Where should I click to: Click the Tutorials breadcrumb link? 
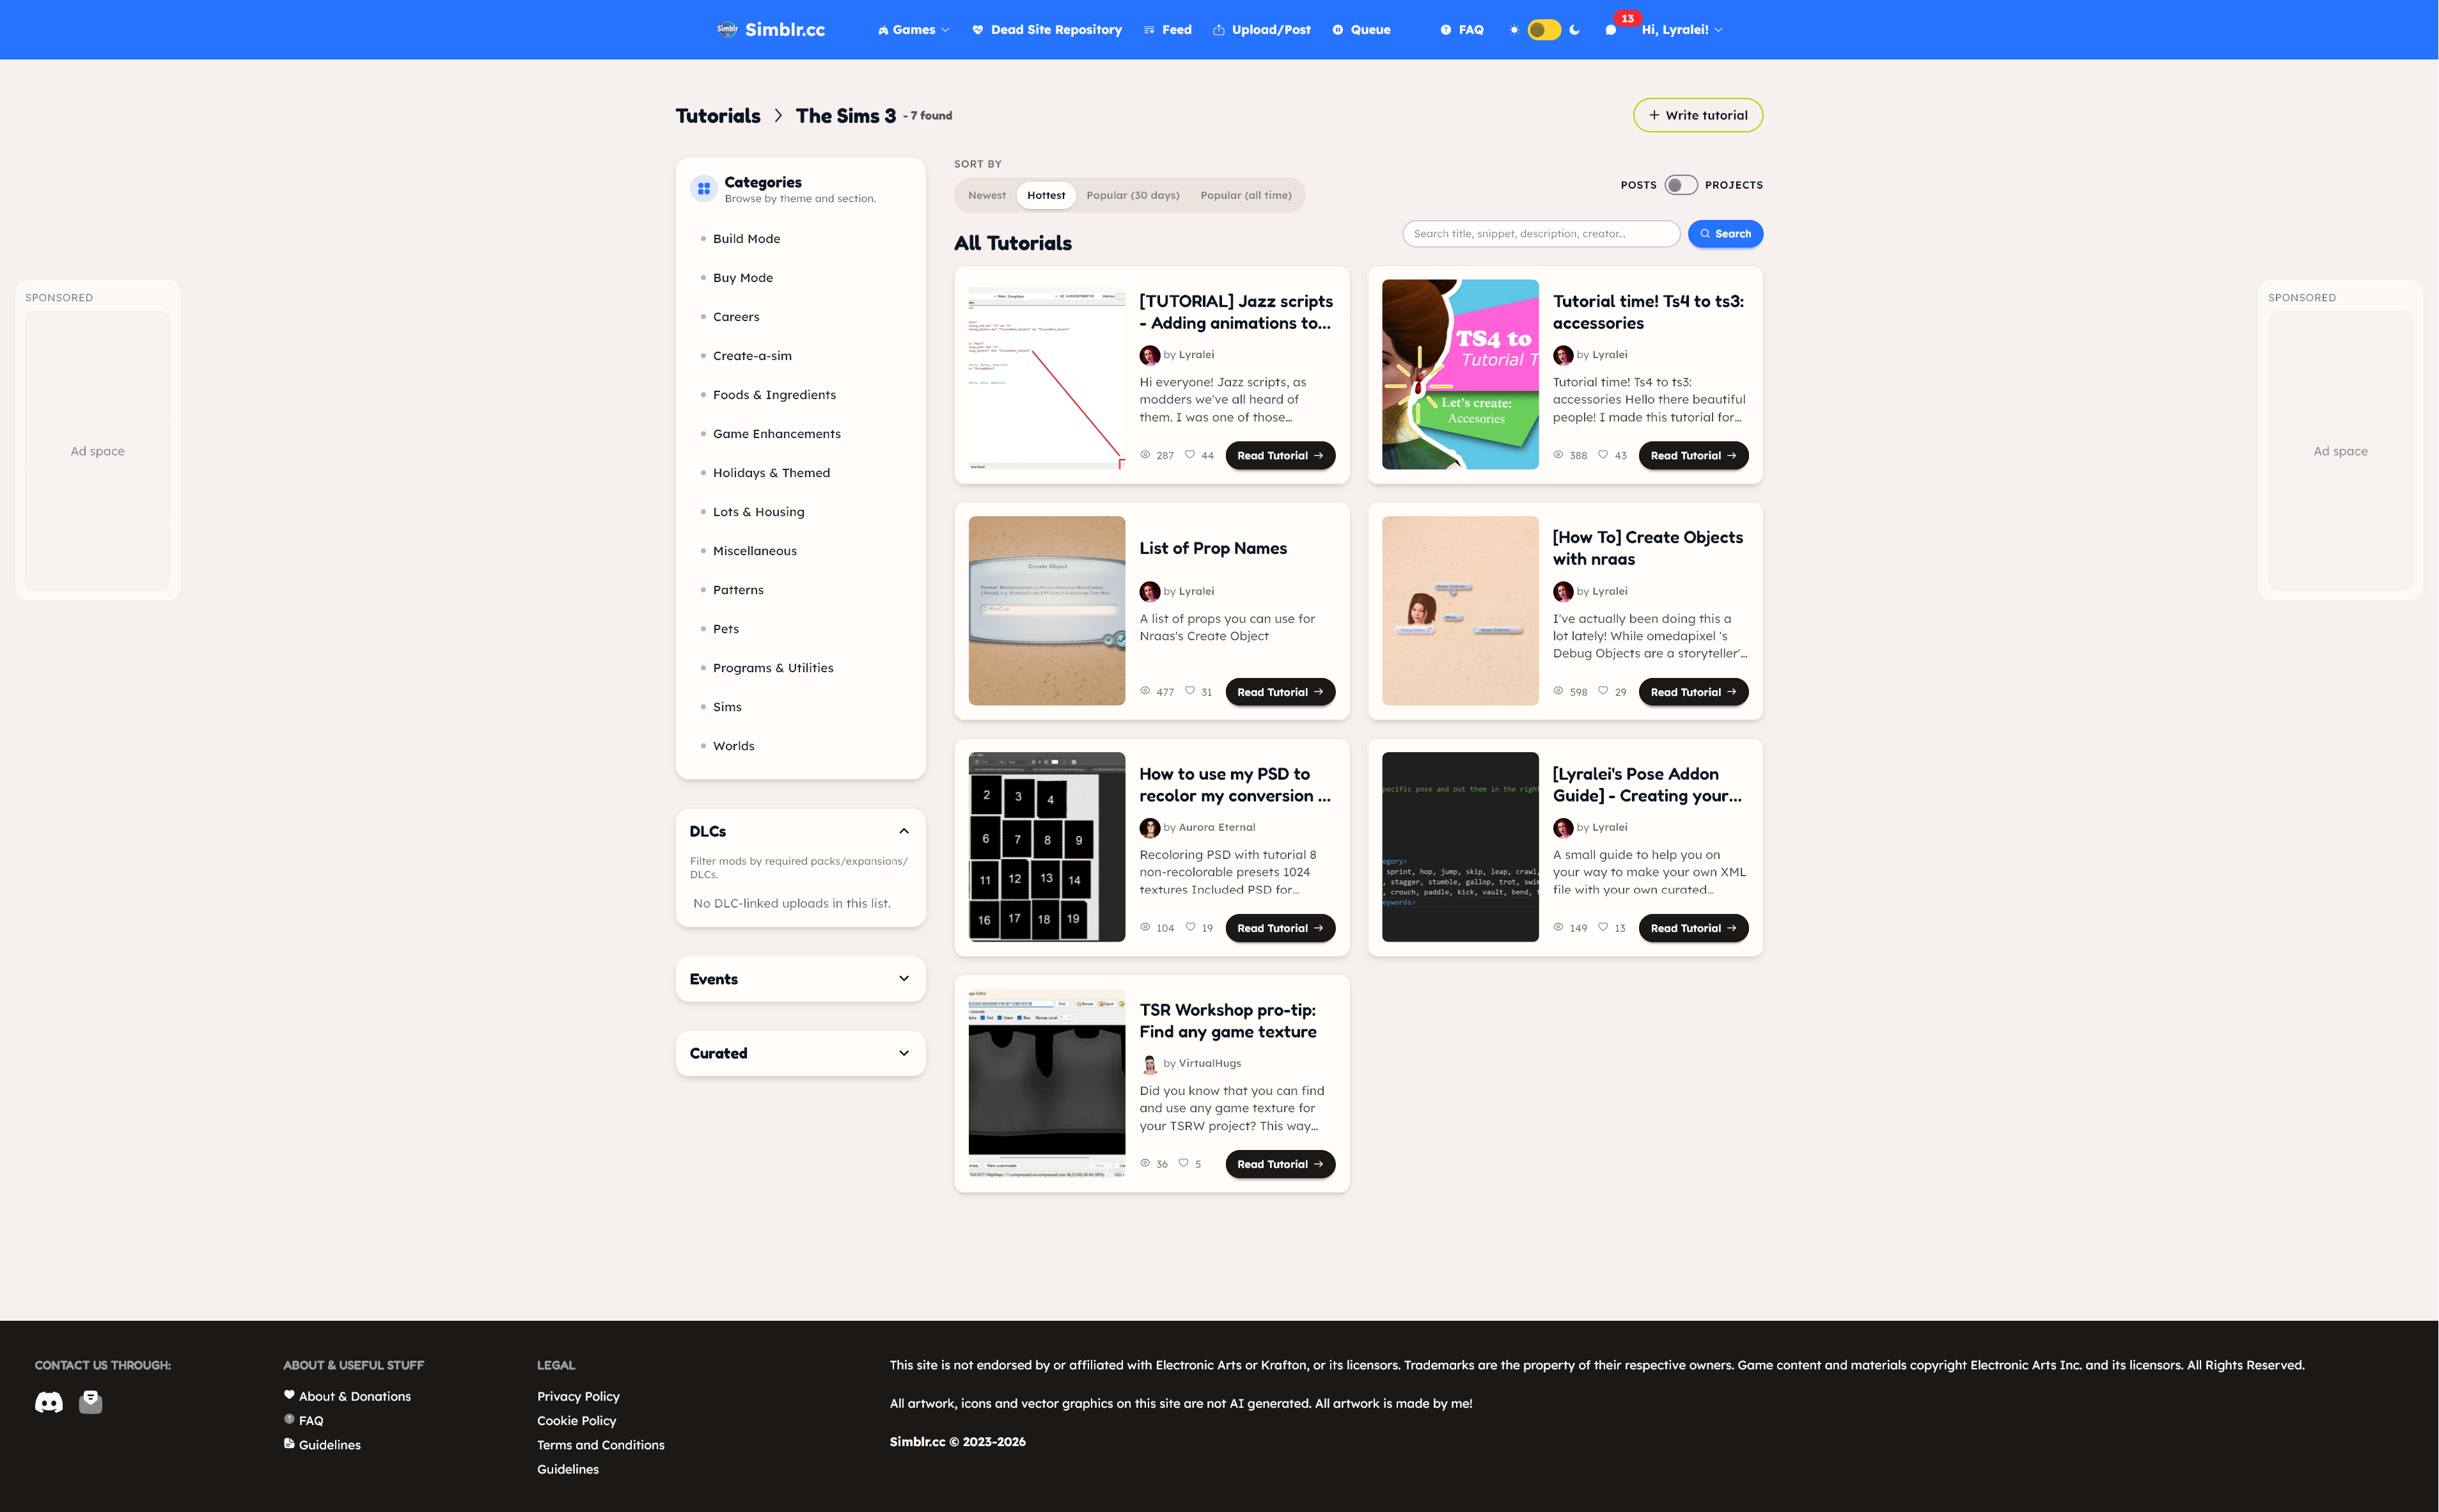(718, 116)
